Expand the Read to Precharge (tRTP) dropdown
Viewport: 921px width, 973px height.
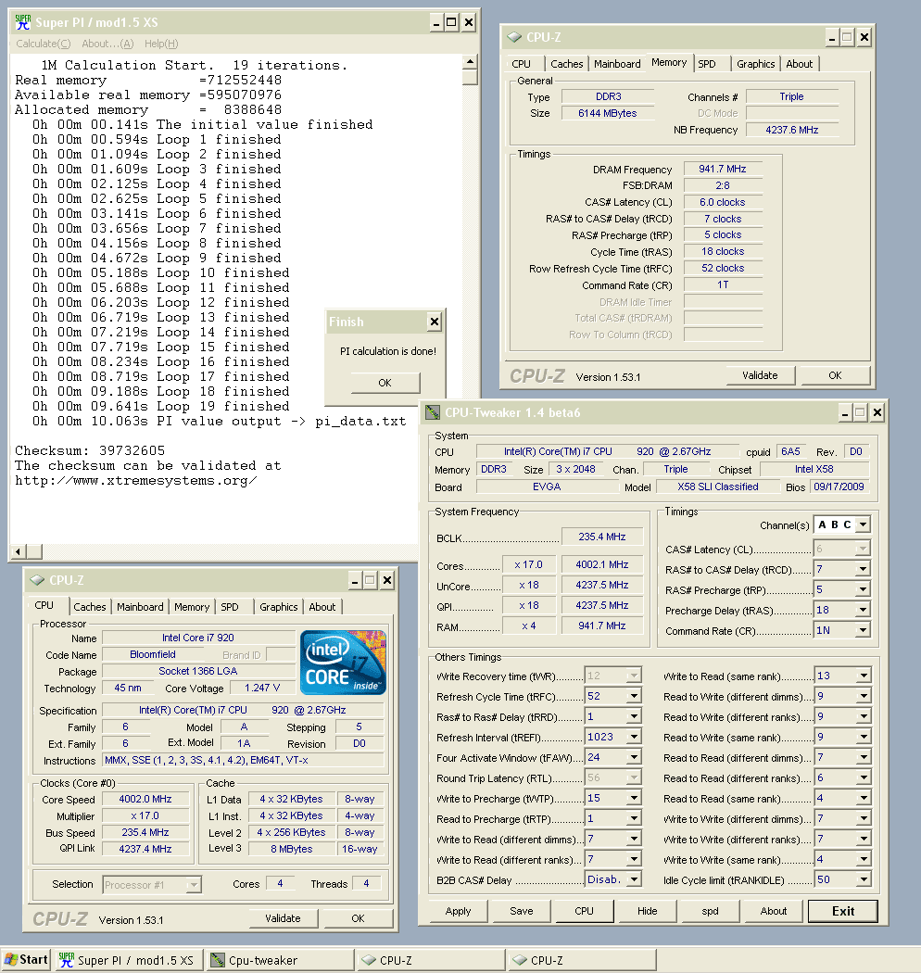(x=634, y=819)
